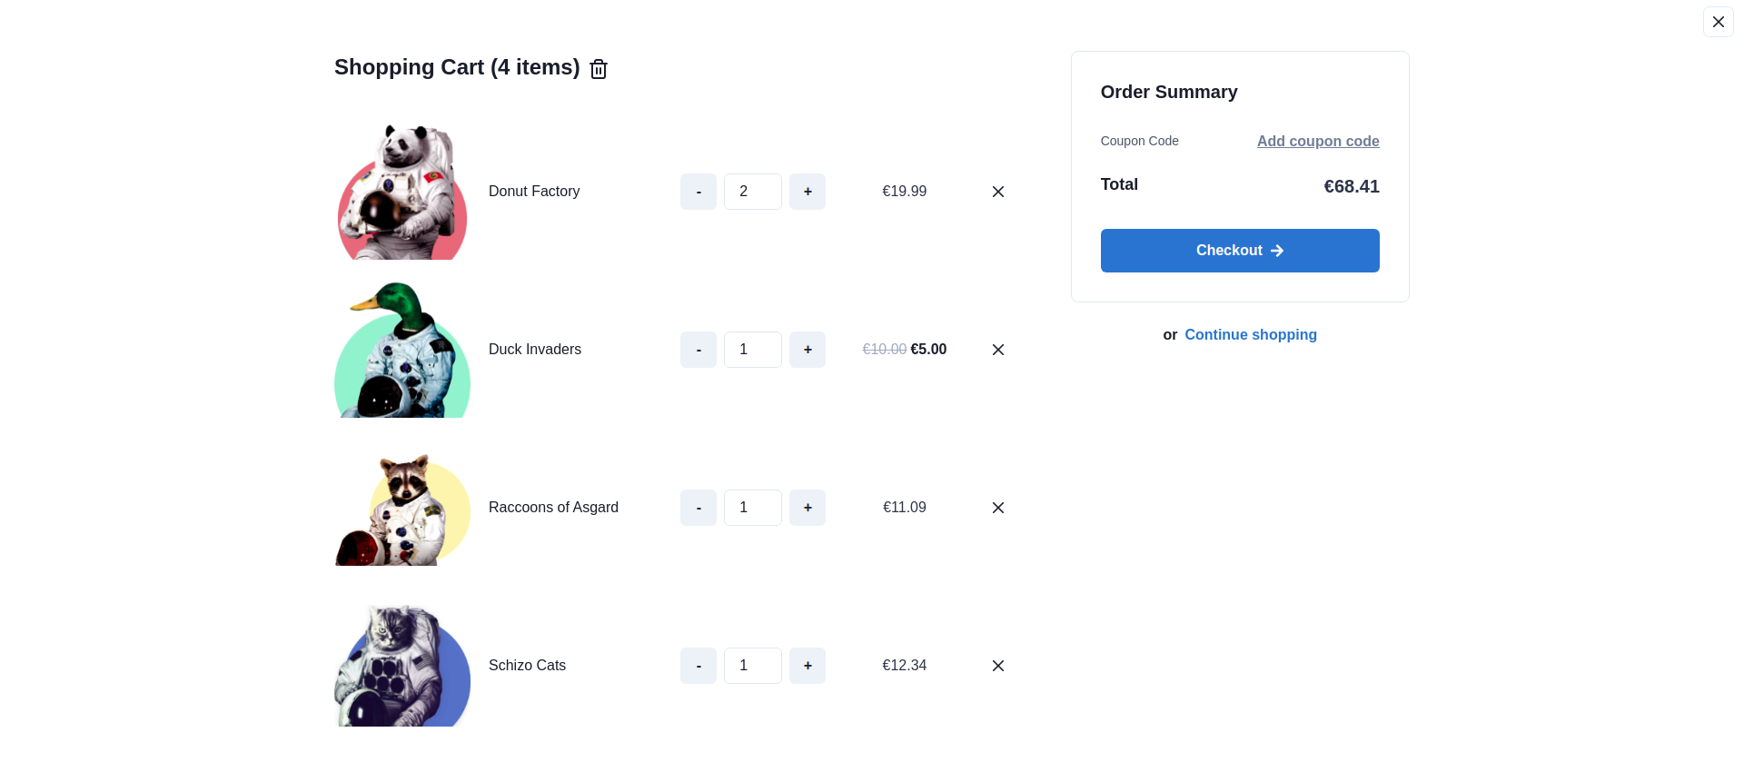Image resolution: width=1744 pixels, height=762 pixels.
Task: Click the Duck Invaders product thumbnail
Action: click(x=402, y=350)
